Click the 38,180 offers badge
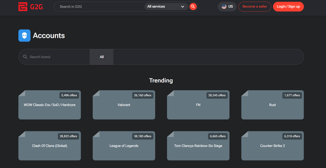The image size is (326, 168). click(x=143, y=136)
